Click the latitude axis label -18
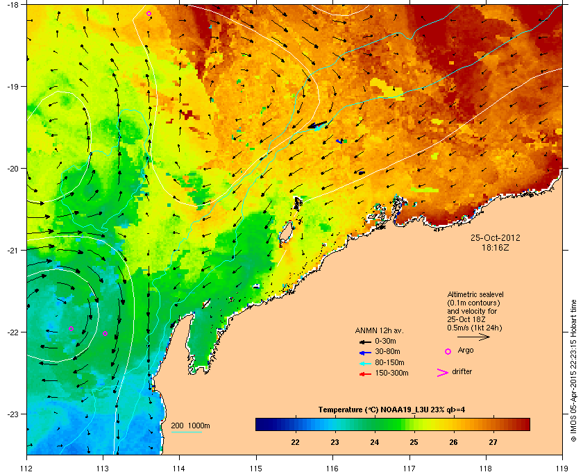This screenshot has height=472, width=583. (12, 5)
